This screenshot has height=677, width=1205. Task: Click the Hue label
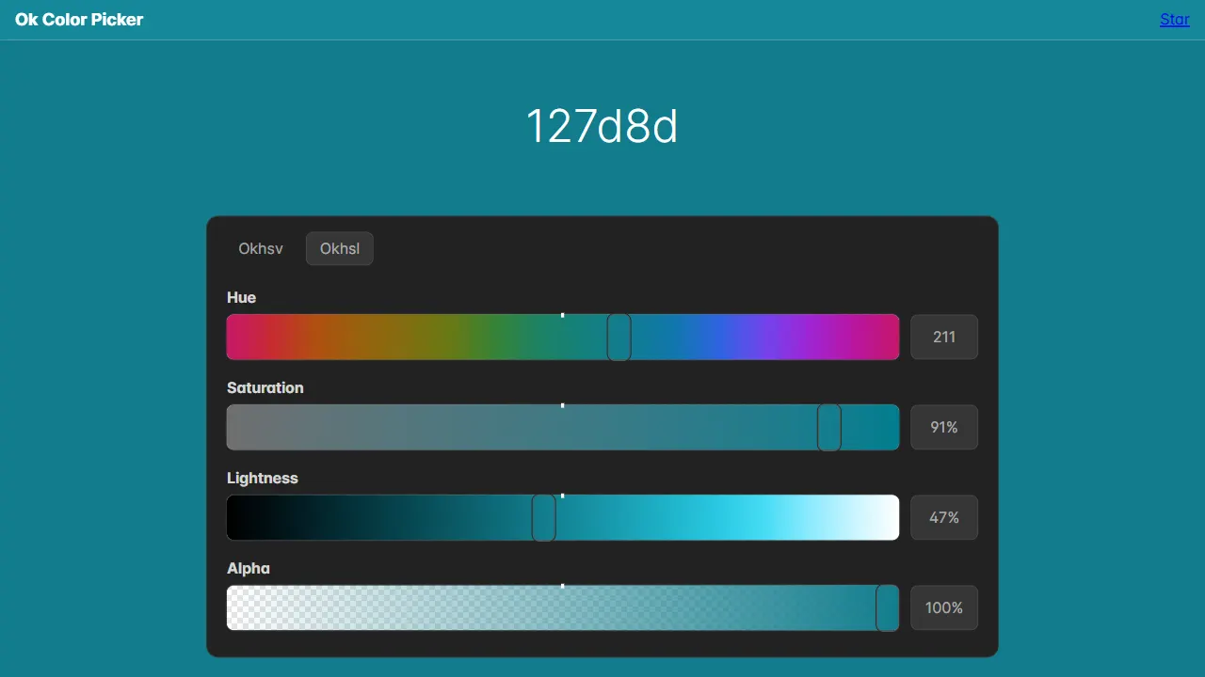(x=241, y=297)
